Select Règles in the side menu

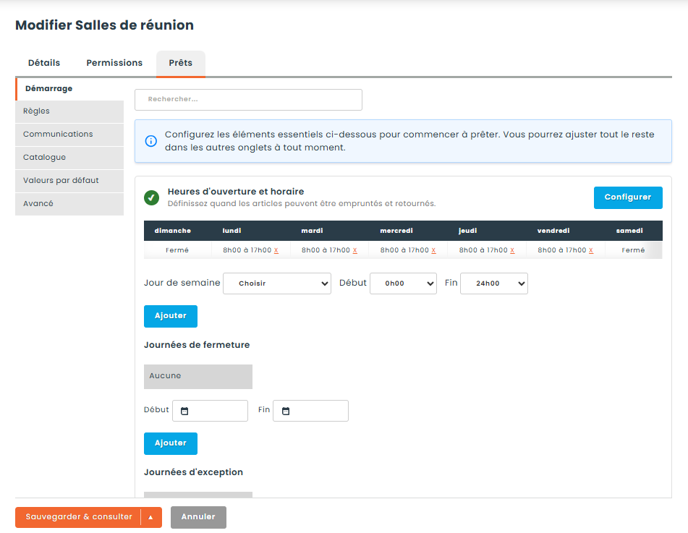pos(69,111)
